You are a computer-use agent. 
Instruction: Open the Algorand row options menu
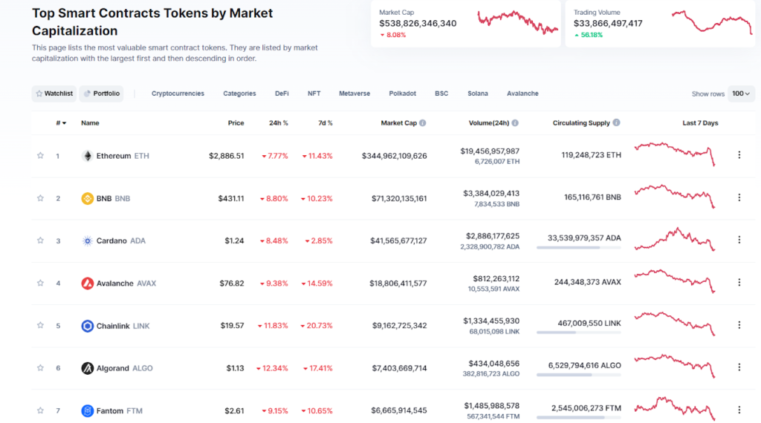click(x=739, y=367)
